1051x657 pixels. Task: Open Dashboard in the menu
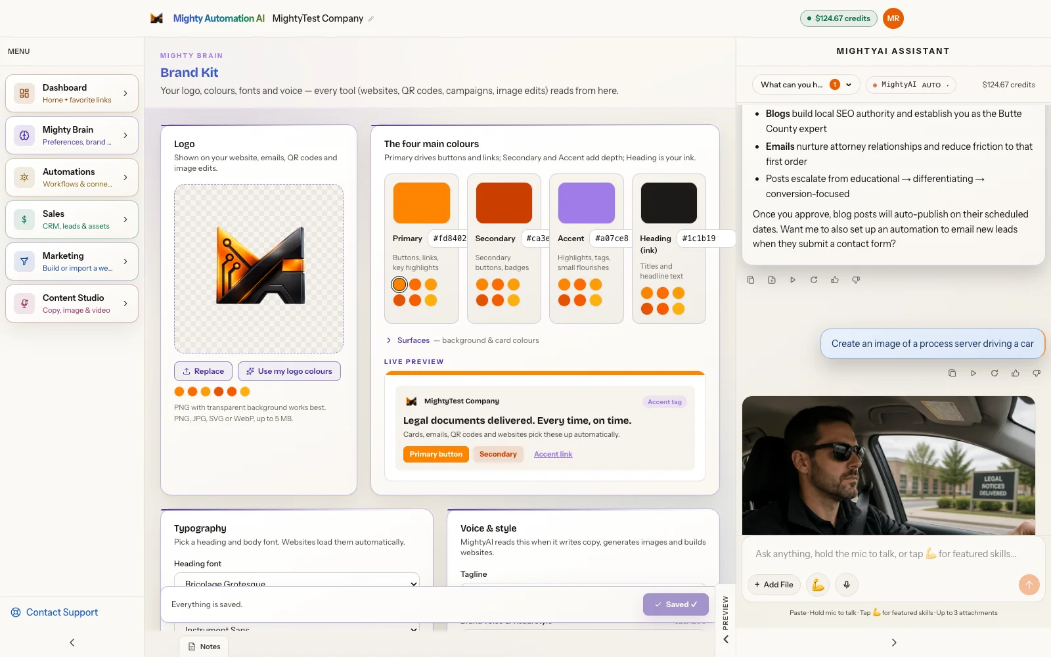[72, 93]
